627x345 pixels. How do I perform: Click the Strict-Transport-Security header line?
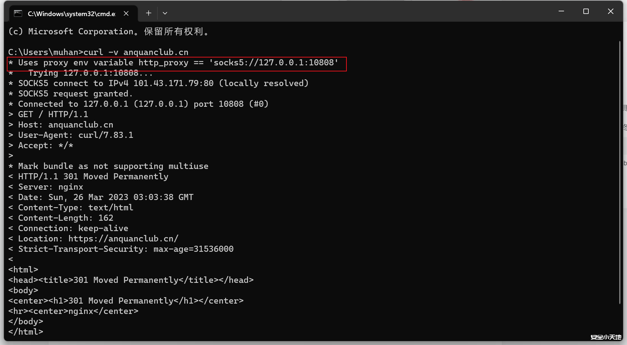(x=125, y=249)
